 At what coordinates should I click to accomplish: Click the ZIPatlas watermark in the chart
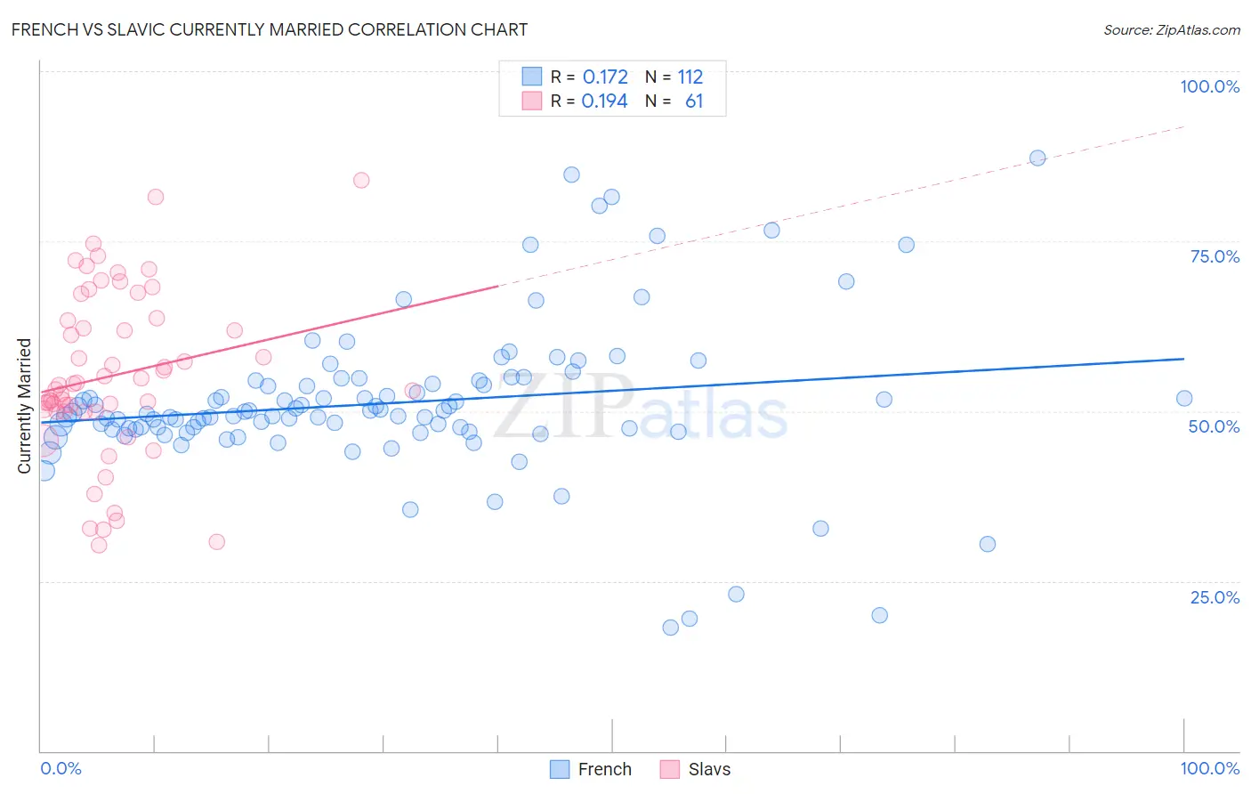click(641, 408)
